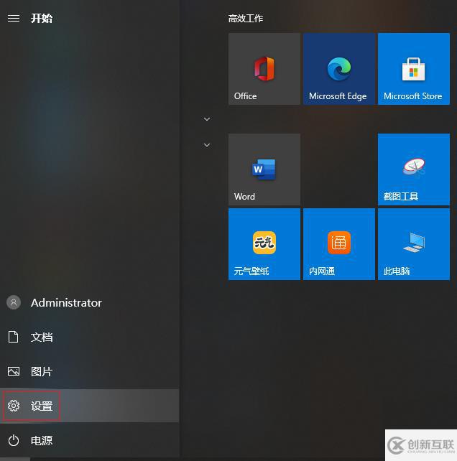Open the 此电脑 This PC tile

point(414,244)
